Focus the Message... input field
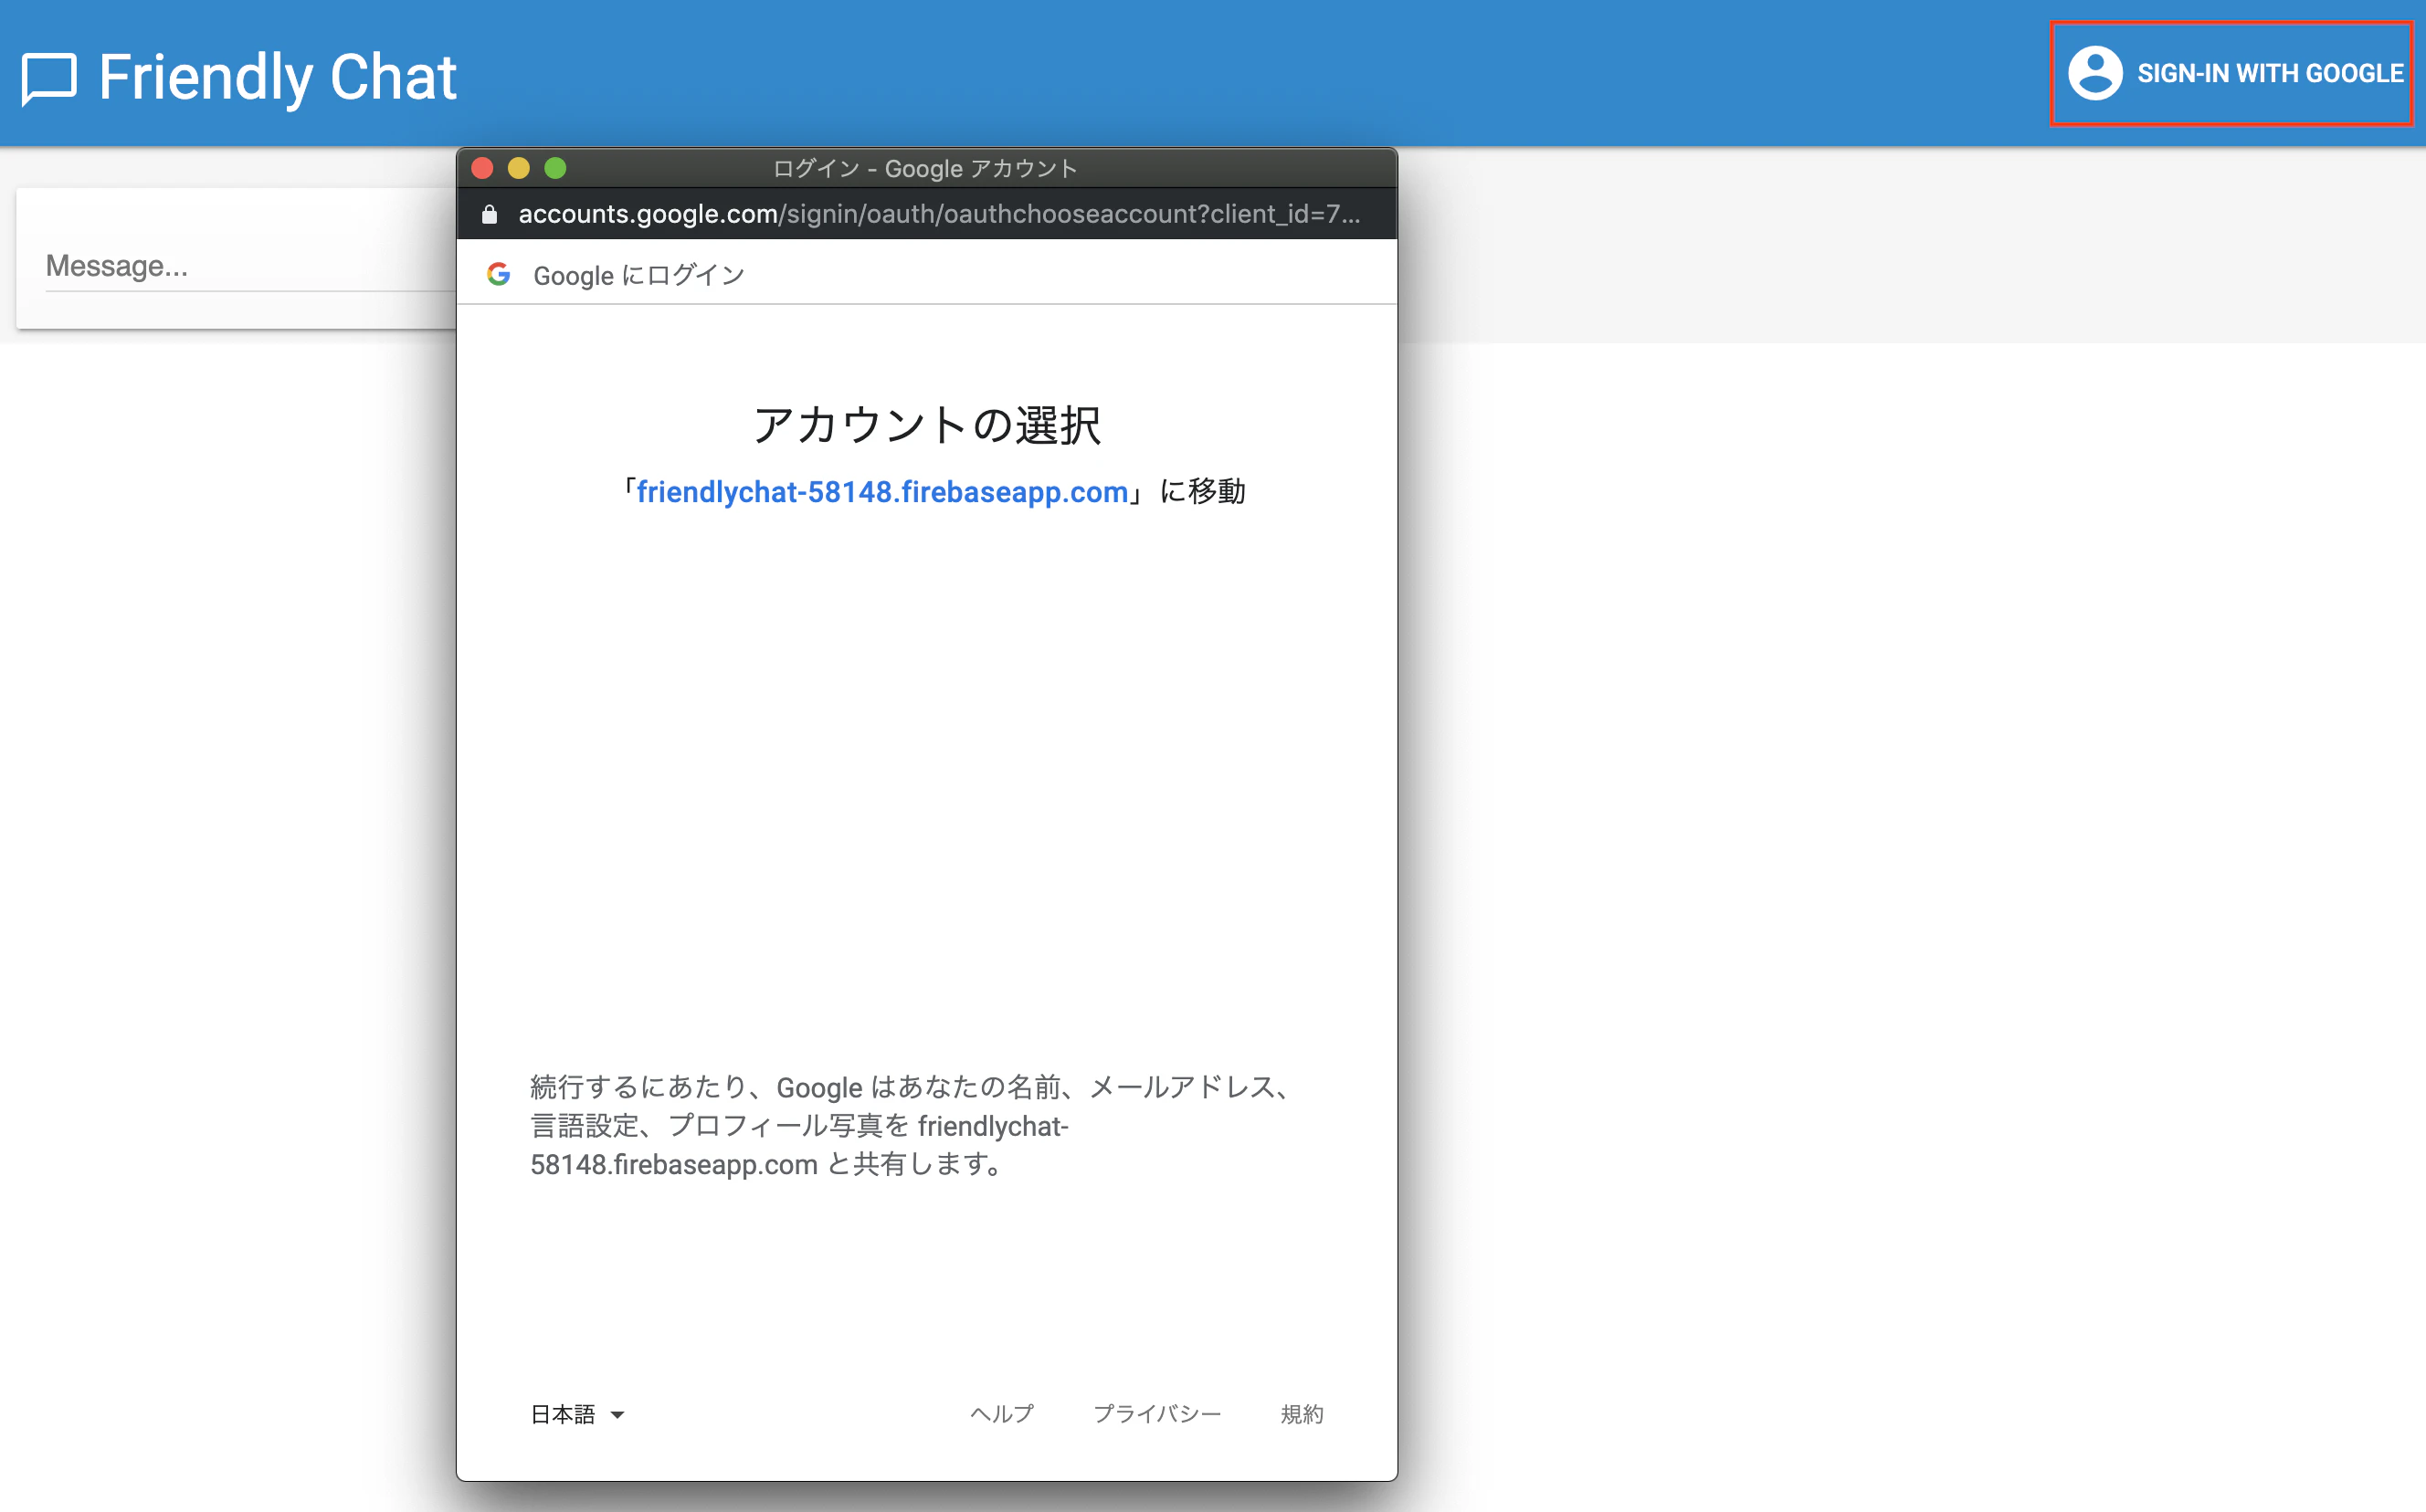This screenshot has width=2426, height=1512. point(250,266)
